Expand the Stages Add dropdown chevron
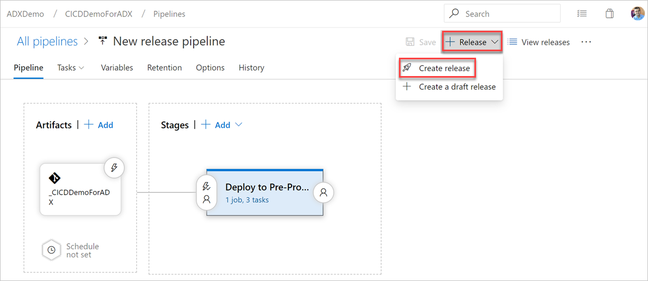The height and width of the screenshot is (281, 648). click(239, 125)
